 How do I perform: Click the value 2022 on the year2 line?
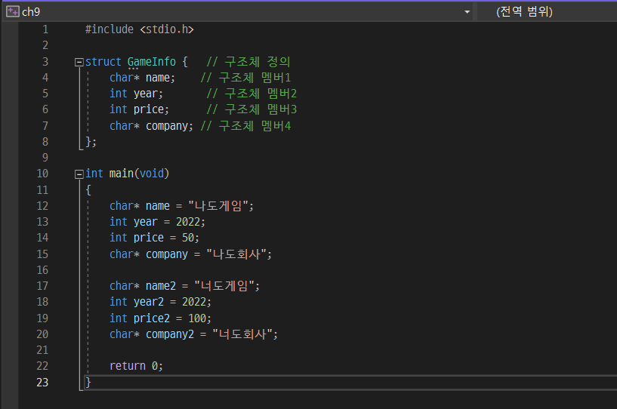[x=194, y=302]
